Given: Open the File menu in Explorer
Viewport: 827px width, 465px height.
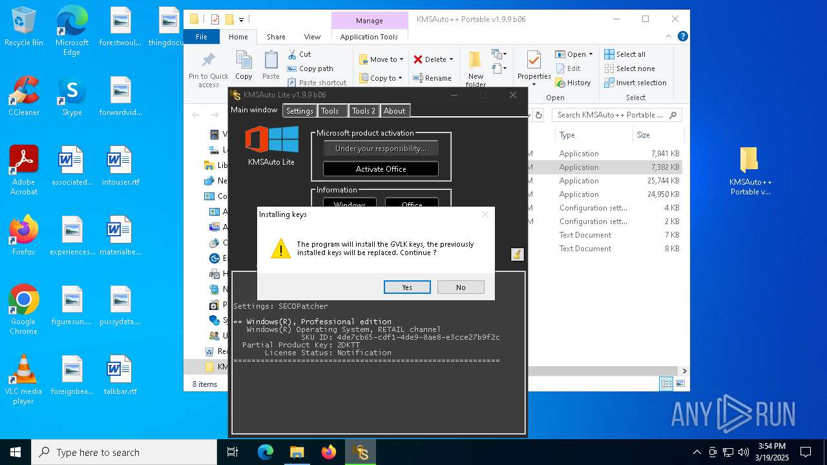Looking at the screenshot, I should (202, 37).
